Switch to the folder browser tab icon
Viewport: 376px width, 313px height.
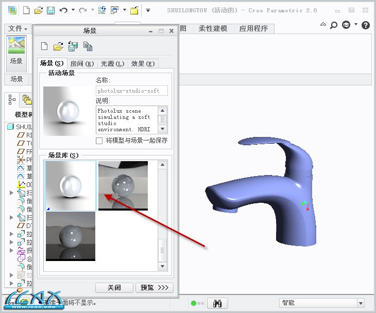(x=27, y=99)
